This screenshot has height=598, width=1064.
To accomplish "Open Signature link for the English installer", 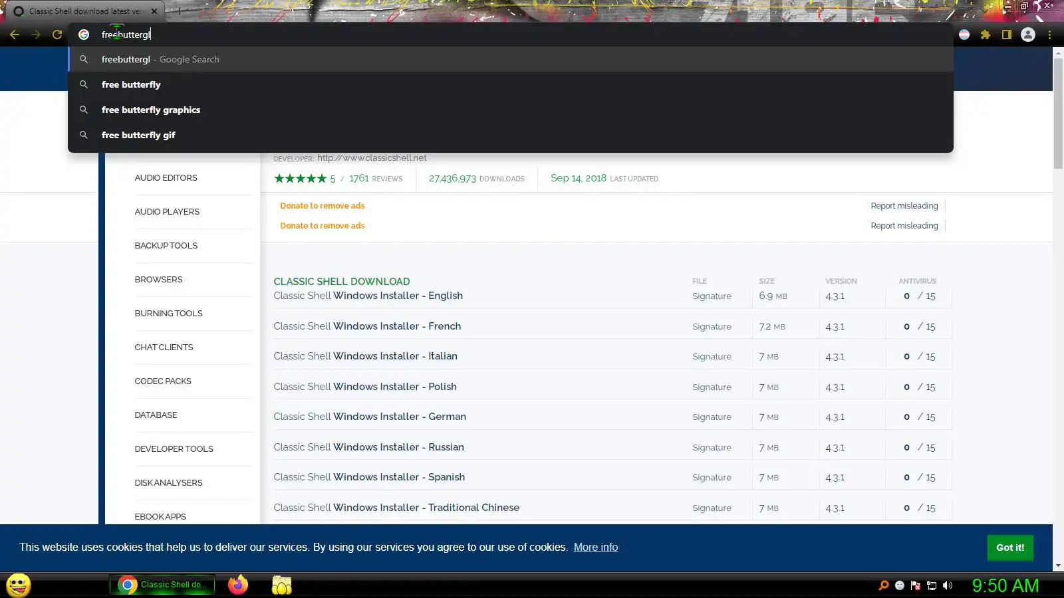I will [712, 296].
